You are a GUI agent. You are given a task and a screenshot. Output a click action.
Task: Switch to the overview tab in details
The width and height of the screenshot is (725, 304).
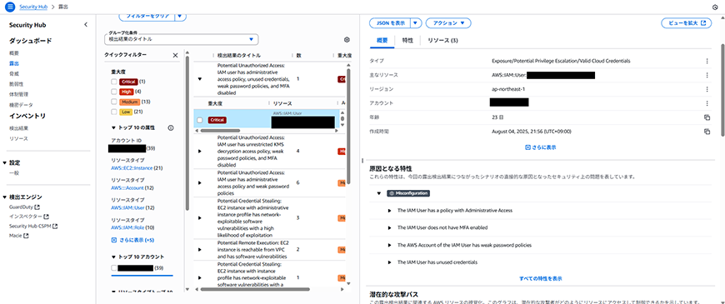382,40
